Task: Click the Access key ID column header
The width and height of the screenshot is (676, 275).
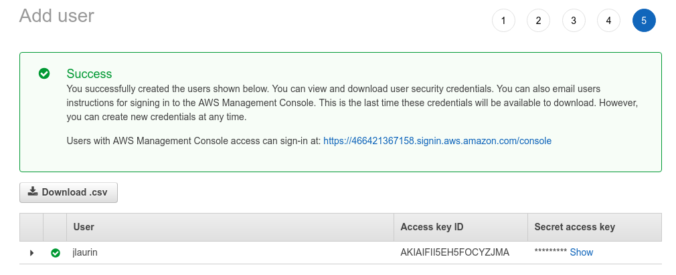Action: tap(432, 227)
